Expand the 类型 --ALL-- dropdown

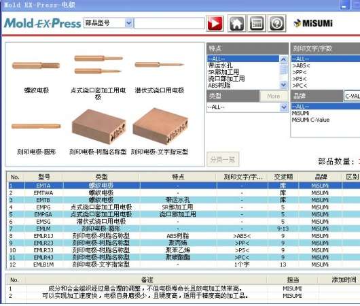click(284, 107)
